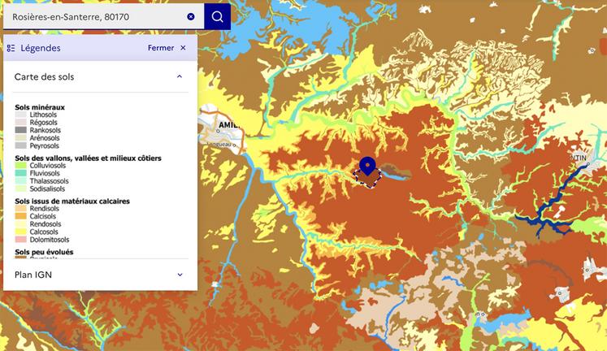Viewport: 607px width, 351px height.
Task: Click the Calcosols yellow swatch
Action: pos(21,232)
